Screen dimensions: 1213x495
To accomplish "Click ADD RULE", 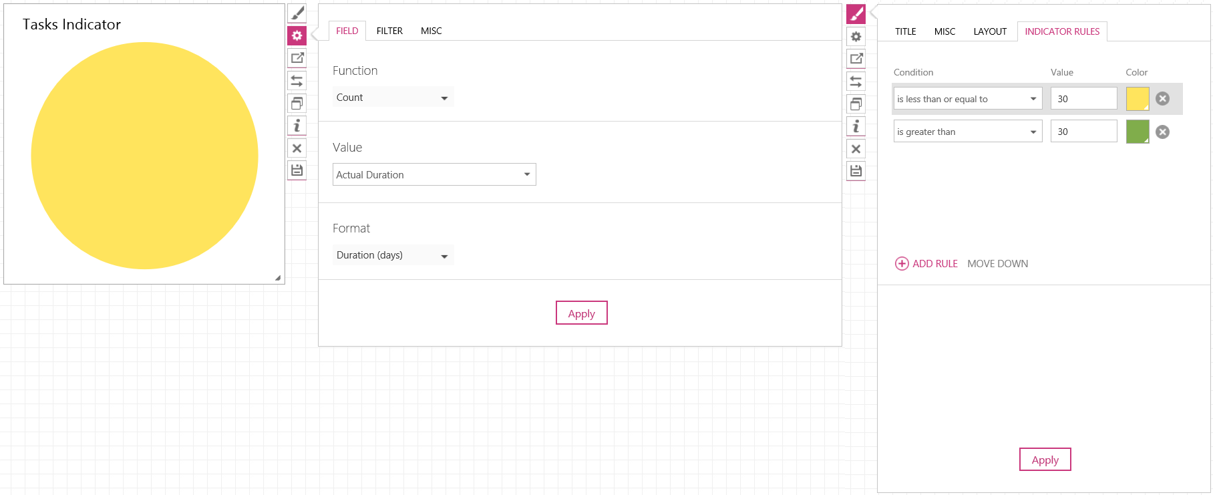I will coord(926,264).
